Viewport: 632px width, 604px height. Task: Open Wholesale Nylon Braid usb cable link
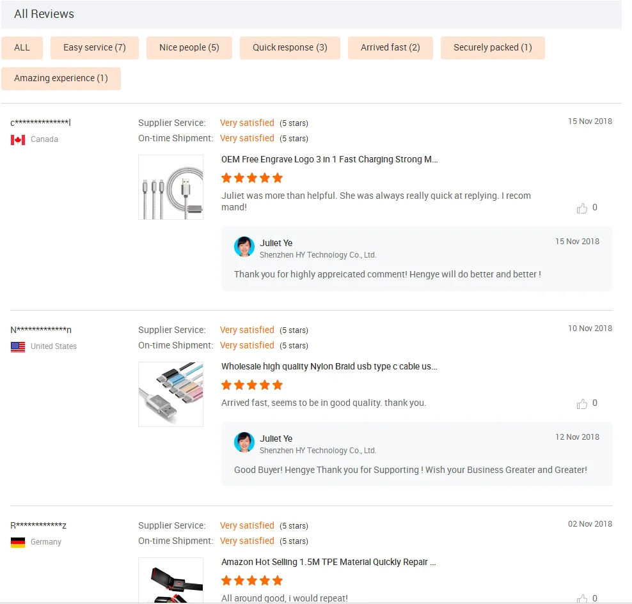coord(329,366)
